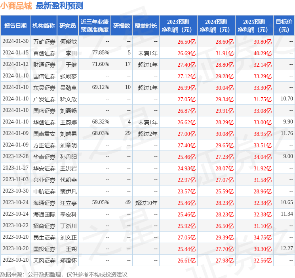Click the 11.76 target price

point(287,133)
